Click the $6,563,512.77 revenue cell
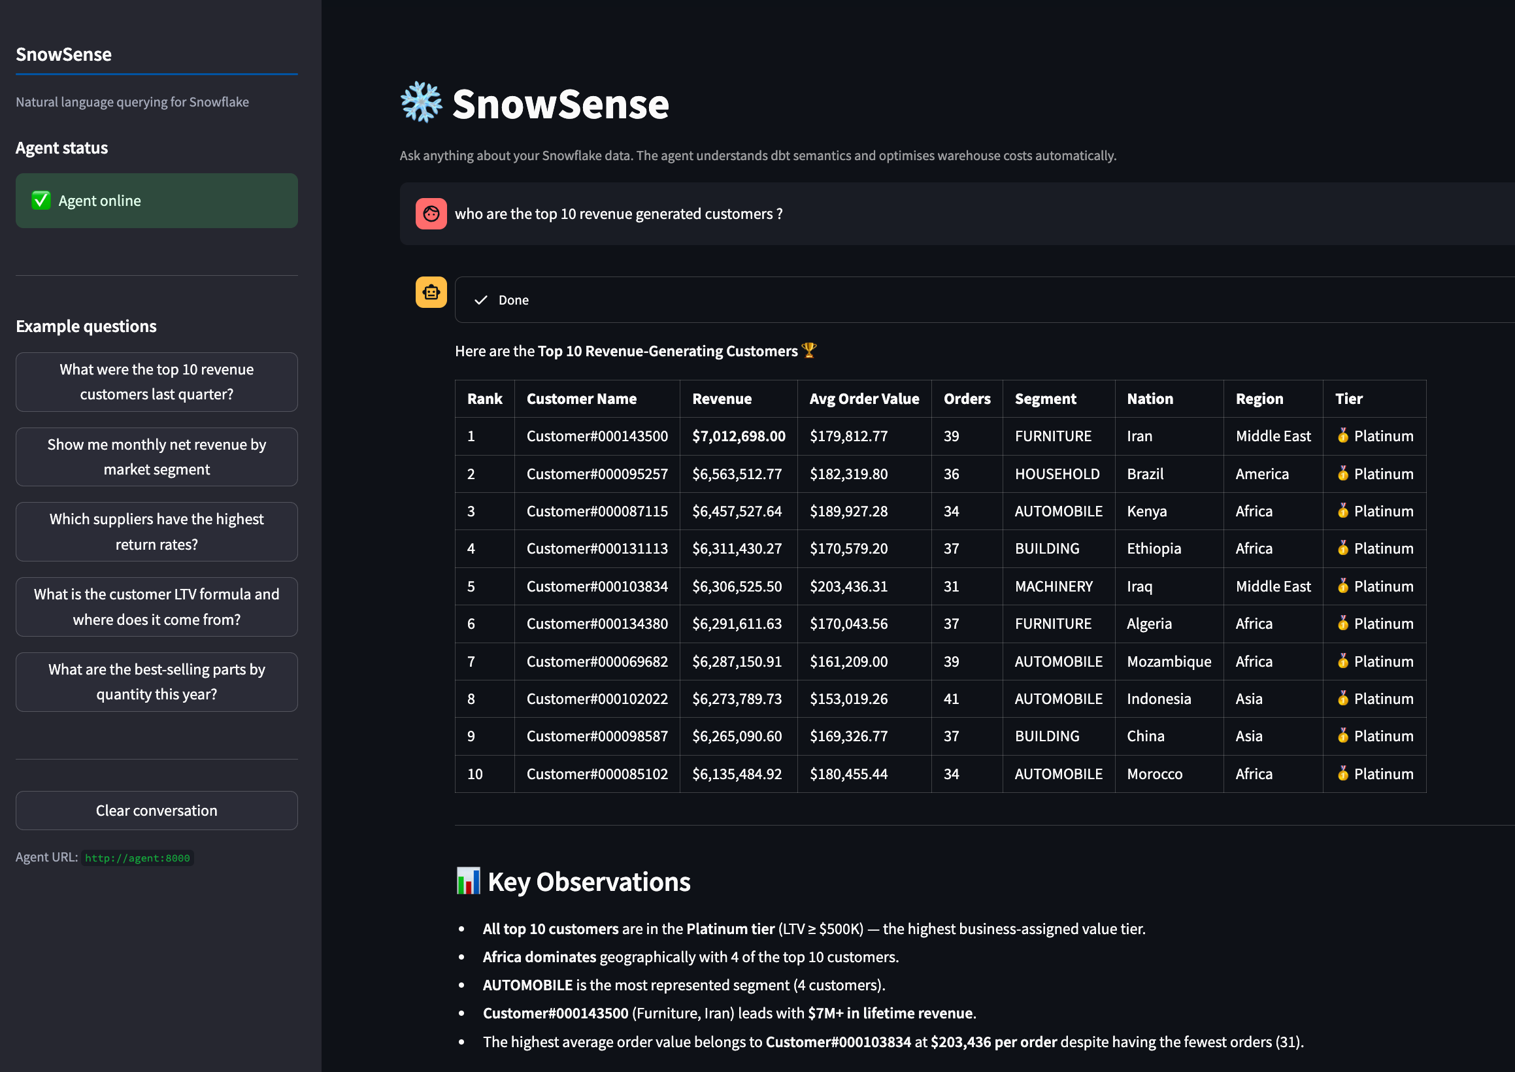The image size is (1515, 1072). point(739,474)
